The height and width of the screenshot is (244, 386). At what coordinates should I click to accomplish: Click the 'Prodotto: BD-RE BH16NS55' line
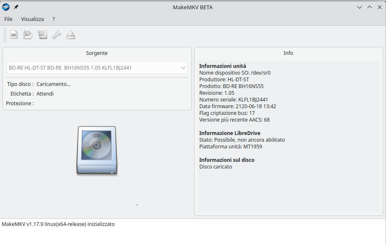pyautogui.click(x=232, y=86)
